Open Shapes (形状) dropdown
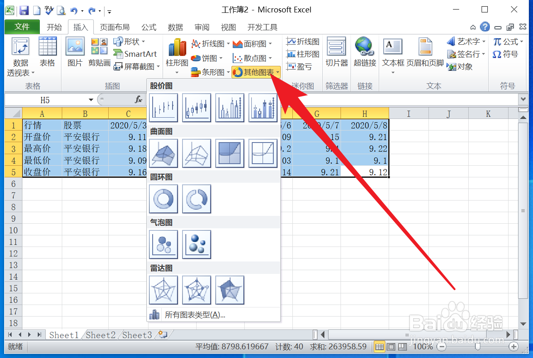Image resolution: width=533 pixels, height=358 pixels. point(129,41)
